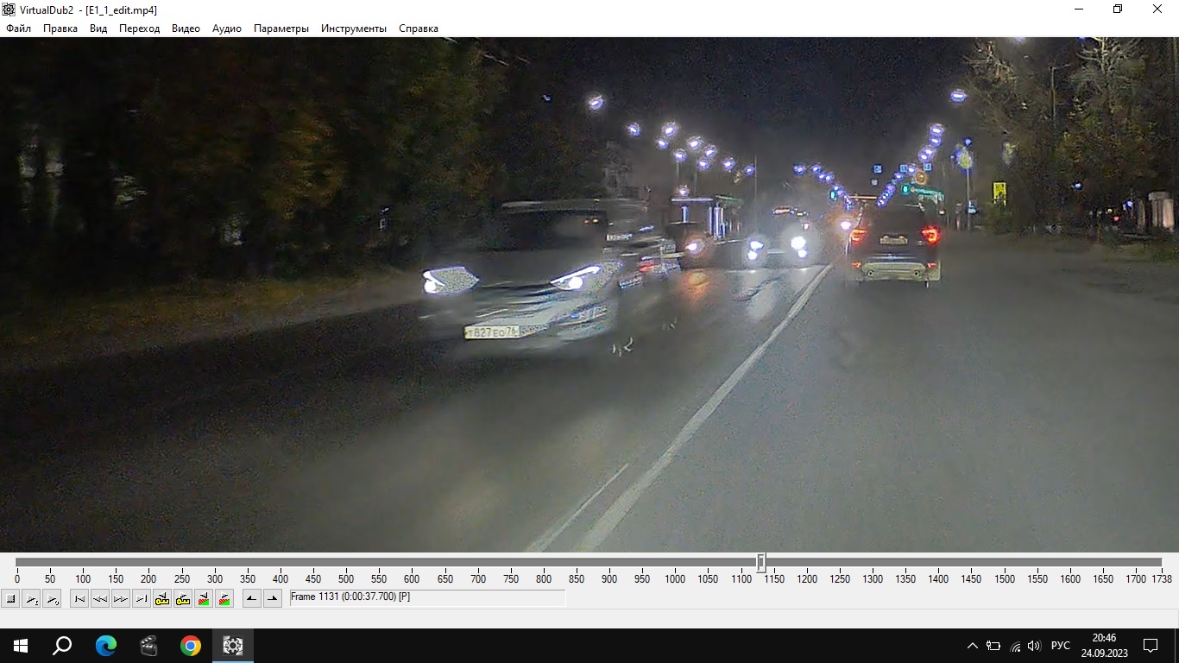Open the Файл menu

tap(18, 28)
